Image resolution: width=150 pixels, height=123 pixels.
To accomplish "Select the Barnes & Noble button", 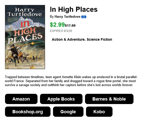I will (109, 99).
